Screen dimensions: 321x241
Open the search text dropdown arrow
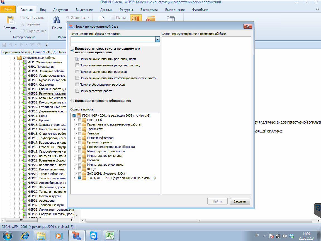point(157,39)
